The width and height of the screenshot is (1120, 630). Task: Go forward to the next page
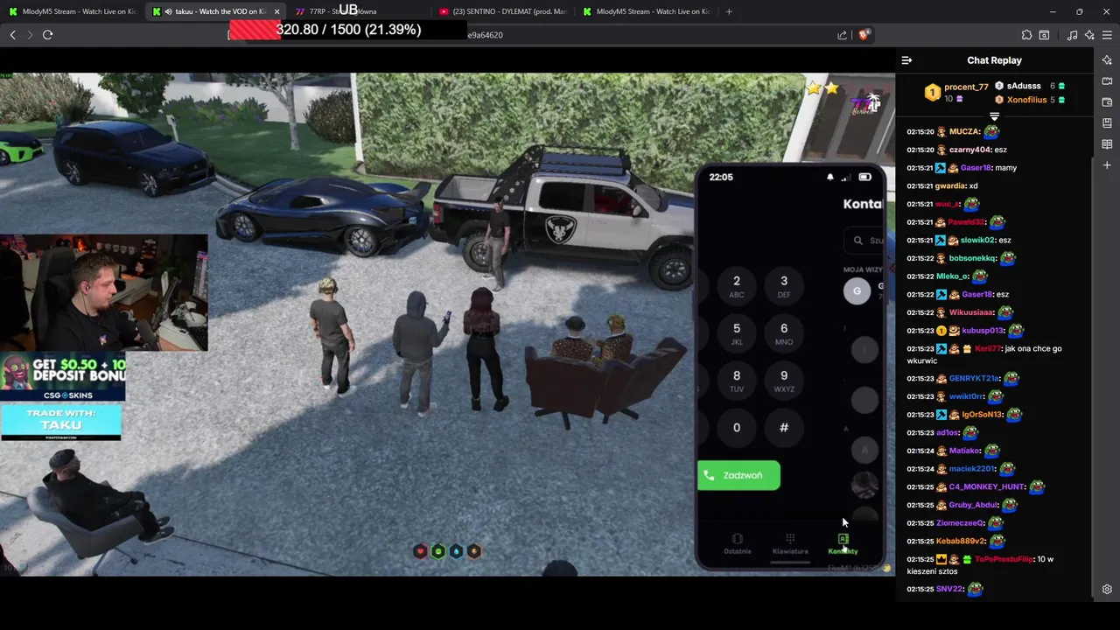[x=30, y=35]
